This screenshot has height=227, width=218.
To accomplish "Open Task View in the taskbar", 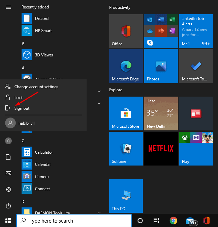I will 156,221.
